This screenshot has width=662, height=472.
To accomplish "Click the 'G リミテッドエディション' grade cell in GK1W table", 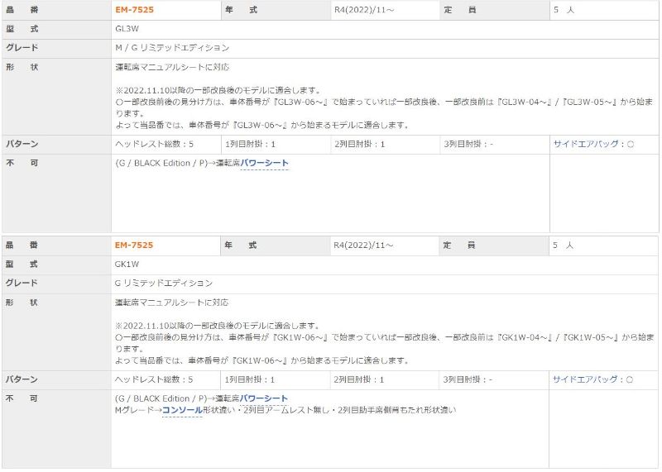I will pos(164,284).
